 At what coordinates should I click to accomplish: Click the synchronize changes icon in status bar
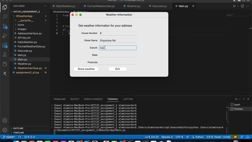[x=20, y=137]
